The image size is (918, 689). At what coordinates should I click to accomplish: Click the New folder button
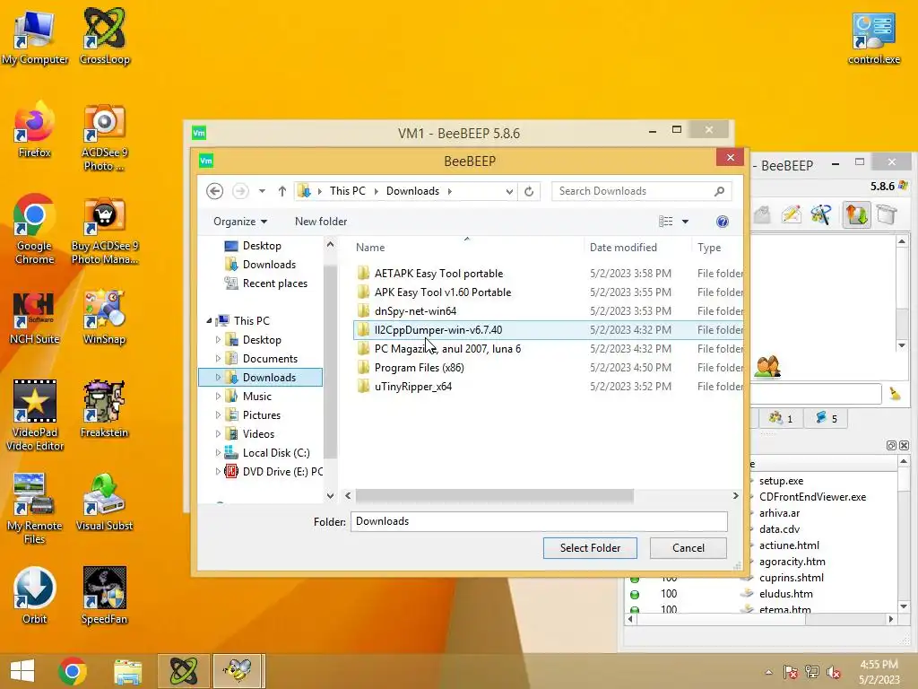[321, 222]
